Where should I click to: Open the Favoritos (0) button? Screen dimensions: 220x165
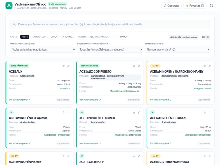click(x=195, y=6)
